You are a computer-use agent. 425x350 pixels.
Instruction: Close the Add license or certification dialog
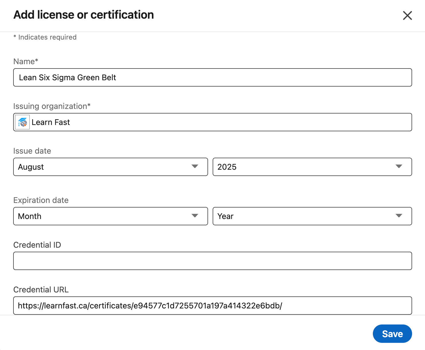point(407,15)
